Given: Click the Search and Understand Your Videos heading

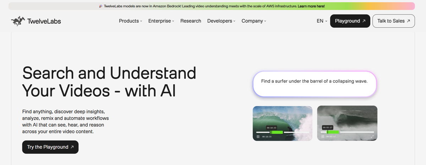Looking at the screenshot, I should [x=109, y=82].
